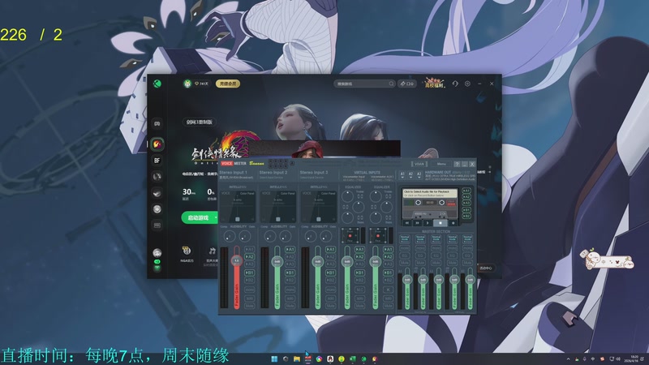This screenshot has height=365, width=649.
Task: Fast-forward the Voicemeeter cassette recorder
Action: (x=417, y=223)
